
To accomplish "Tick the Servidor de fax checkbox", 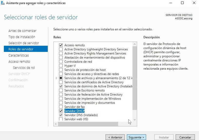I will click(61, 107).
